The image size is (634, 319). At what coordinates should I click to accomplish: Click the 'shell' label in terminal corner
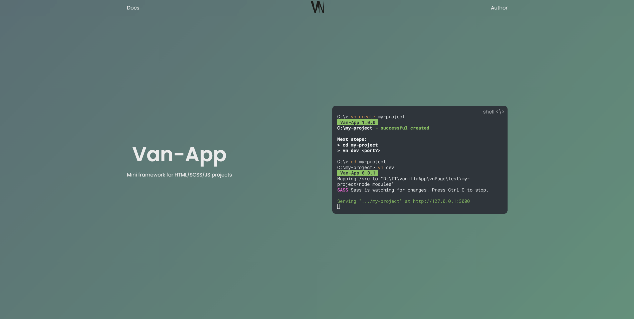tap(489, 112)
